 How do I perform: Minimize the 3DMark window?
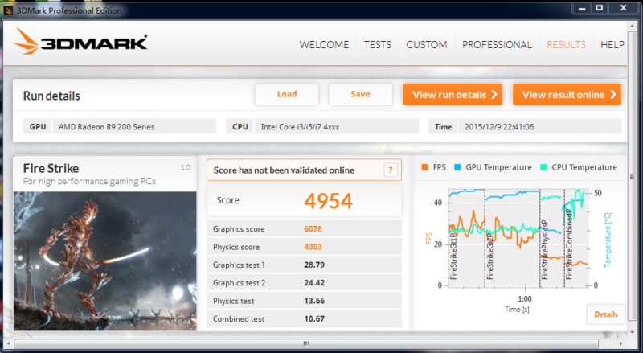tap(581, 8)
